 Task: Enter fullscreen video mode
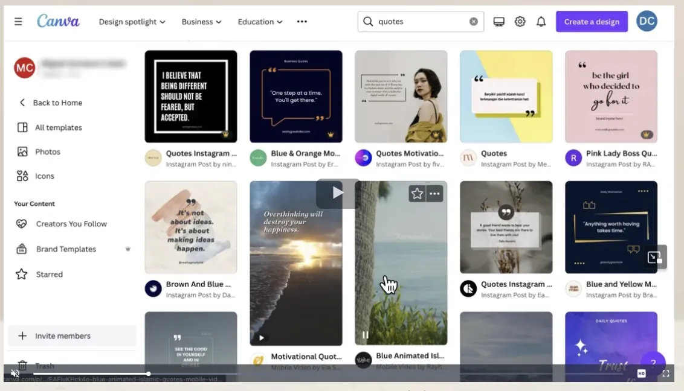(x=666, y=374)
